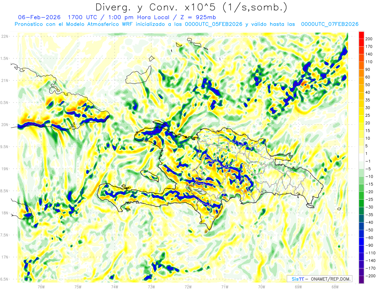
Task: Click the longitude label '71W'
Action: click(x=225, y=287)
